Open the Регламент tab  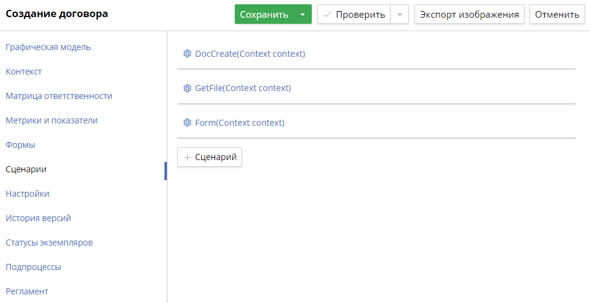coord(27,291)
